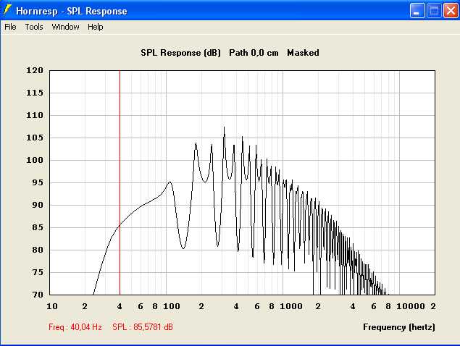Click the 105 value on SPL axis
The image size is (460, 346).
click(x=35, y=138)
